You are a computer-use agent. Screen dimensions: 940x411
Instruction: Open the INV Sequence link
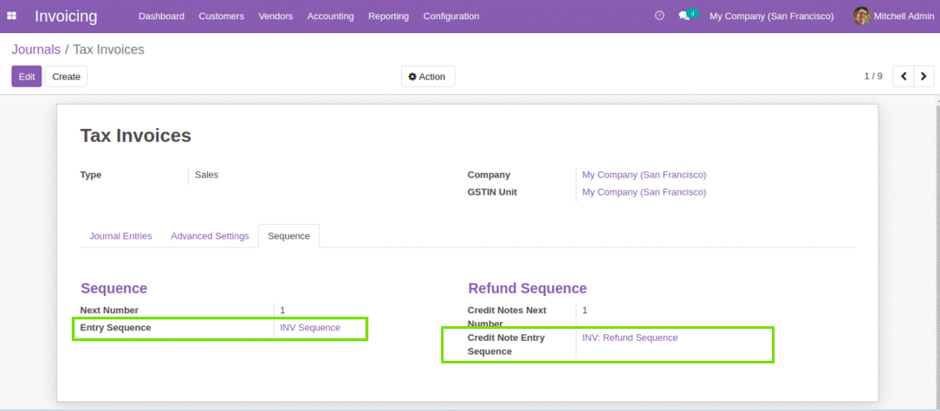pos(310,328)
